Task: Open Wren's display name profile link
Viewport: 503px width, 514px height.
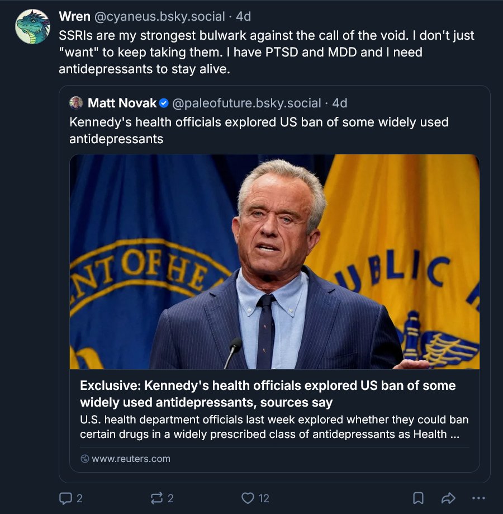Action: (x=75, y=16)
